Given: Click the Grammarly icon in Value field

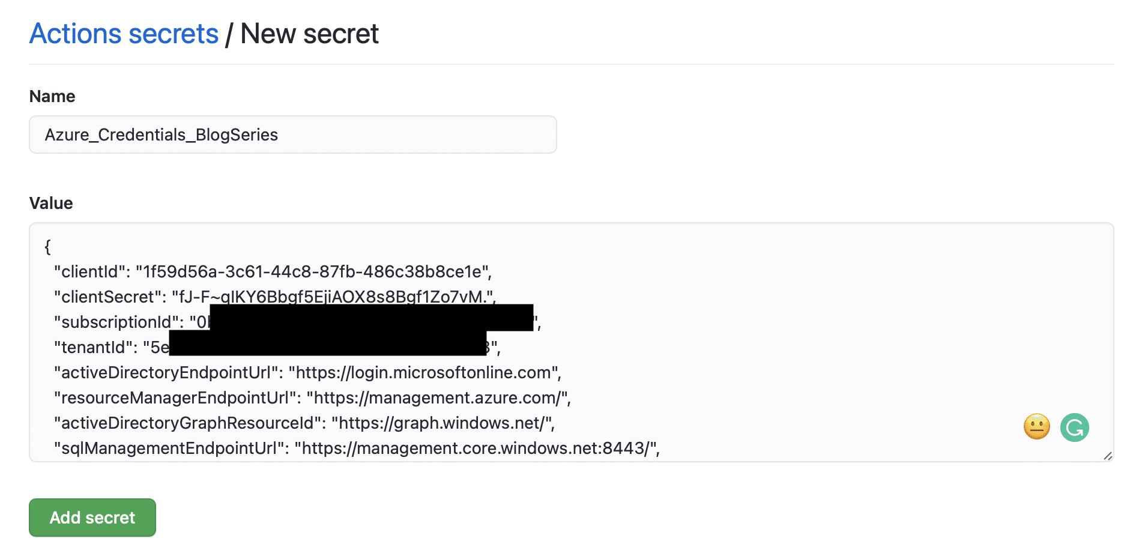Looking at the screenshot, I should click(1074, 428).
